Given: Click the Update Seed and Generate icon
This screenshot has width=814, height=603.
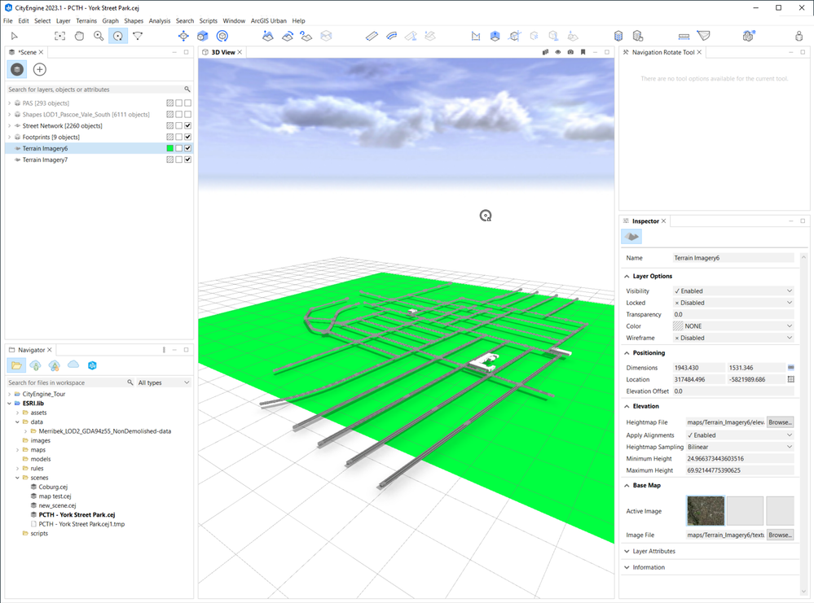Looking at the screenshot, I should [x=638, y=36].
